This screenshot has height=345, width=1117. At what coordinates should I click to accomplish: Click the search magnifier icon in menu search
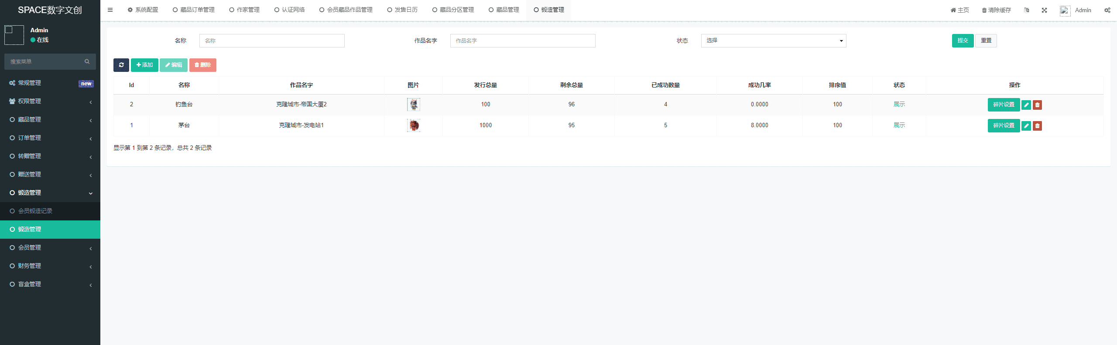tap(87, 61)
